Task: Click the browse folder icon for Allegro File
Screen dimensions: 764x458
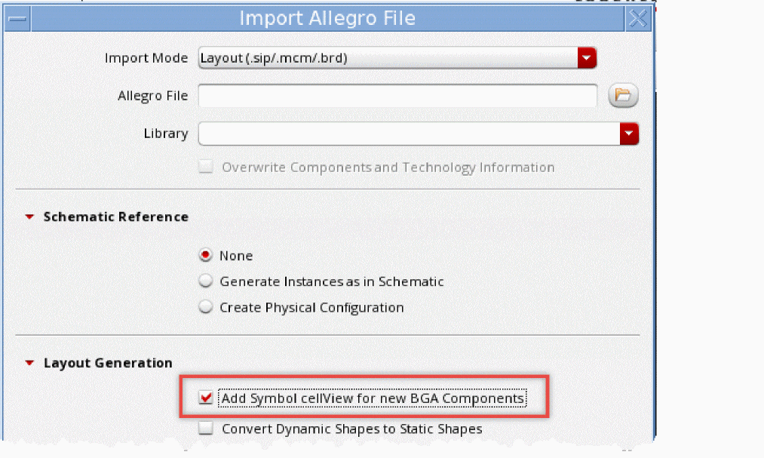Action: [623, 95]
